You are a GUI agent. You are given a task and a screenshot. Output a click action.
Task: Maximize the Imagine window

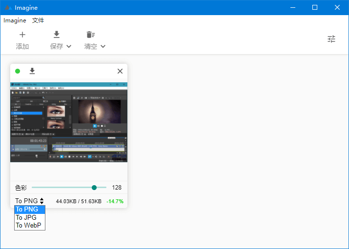click(x=315, y=7)
